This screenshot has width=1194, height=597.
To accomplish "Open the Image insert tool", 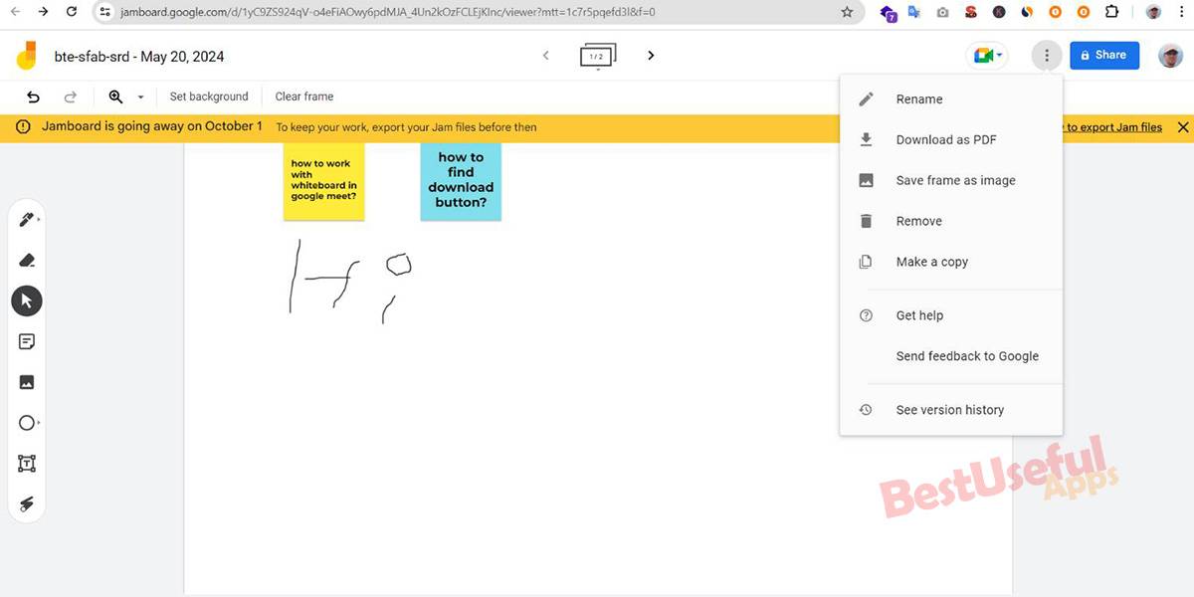I will (27, 381).
